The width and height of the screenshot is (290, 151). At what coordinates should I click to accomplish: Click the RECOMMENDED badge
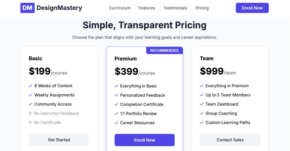[164, 50]
